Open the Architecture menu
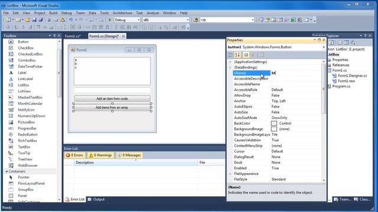Screen dimensions: 378x212 click(122, 13)
